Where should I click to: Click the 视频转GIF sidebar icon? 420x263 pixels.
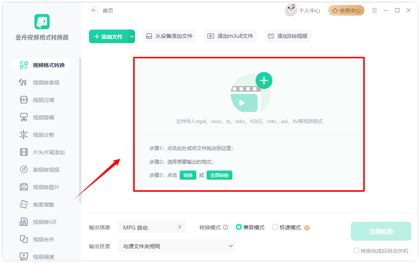23,222
